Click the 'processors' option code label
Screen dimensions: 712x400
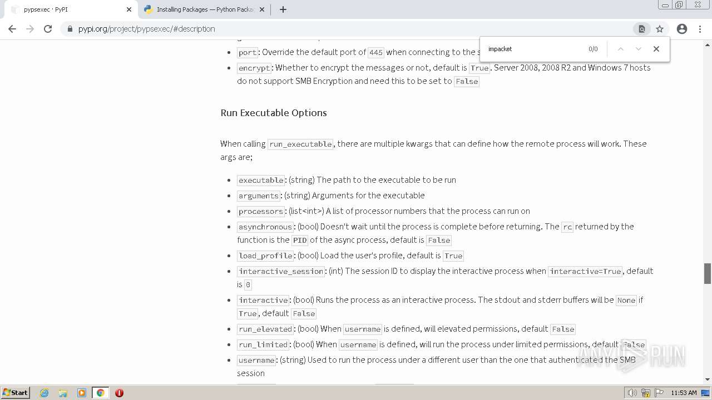(261, 211)
